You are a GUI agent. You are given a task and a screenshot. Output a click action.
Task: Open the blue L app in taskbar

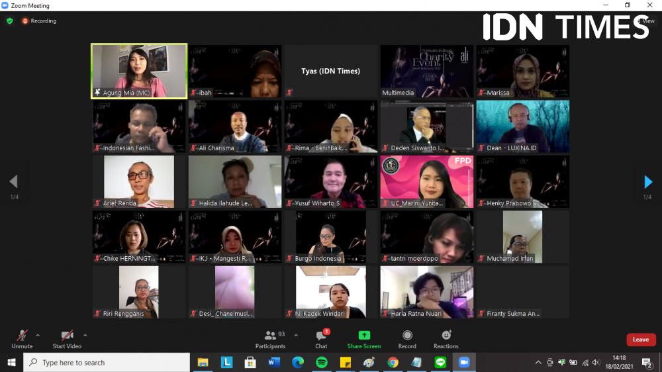click(x=226, y=362)
